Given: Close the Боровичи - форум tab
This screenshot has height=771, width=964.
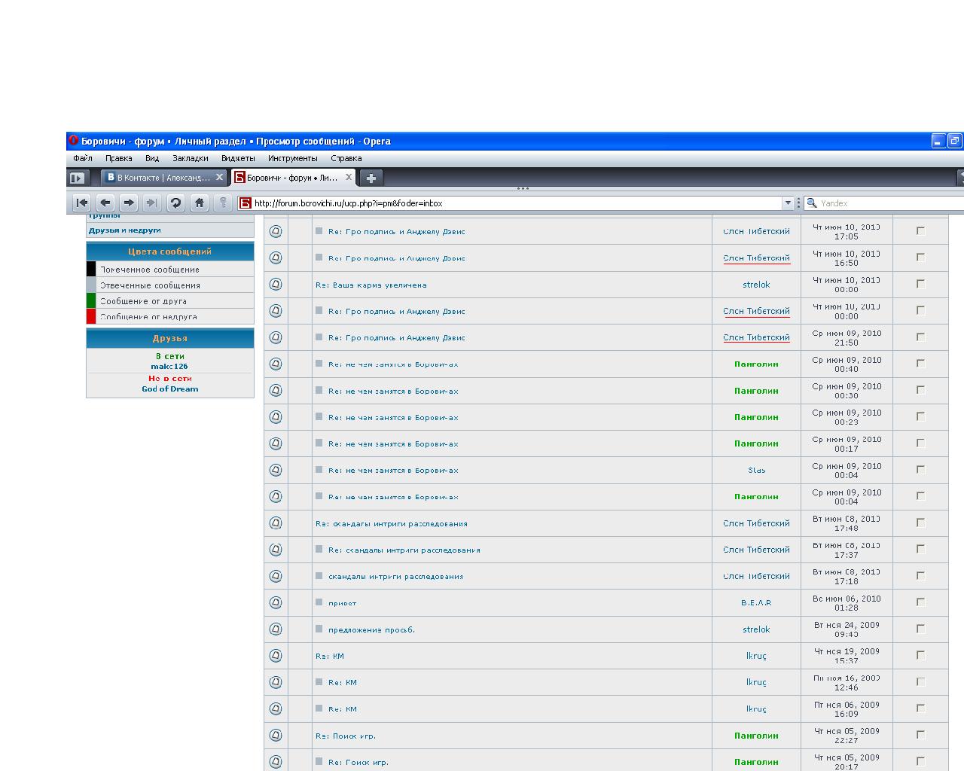Looking at the screenshot, I should [349, 177].
